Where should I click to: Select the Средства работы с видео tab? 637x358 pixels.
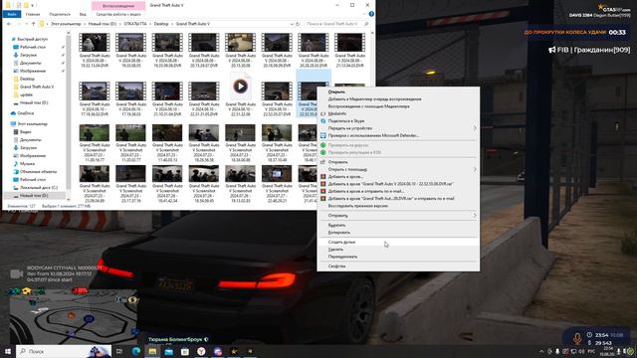pos(118,14)
